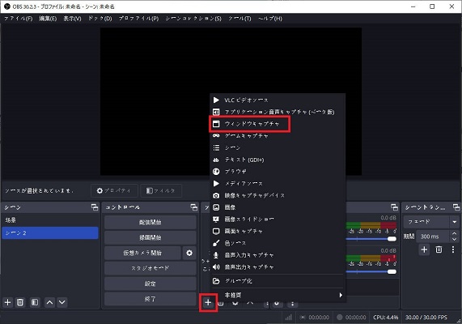Screen dimensions: 462x324
Task: Open the 編集(E) menu
Action: click(48, 19)
